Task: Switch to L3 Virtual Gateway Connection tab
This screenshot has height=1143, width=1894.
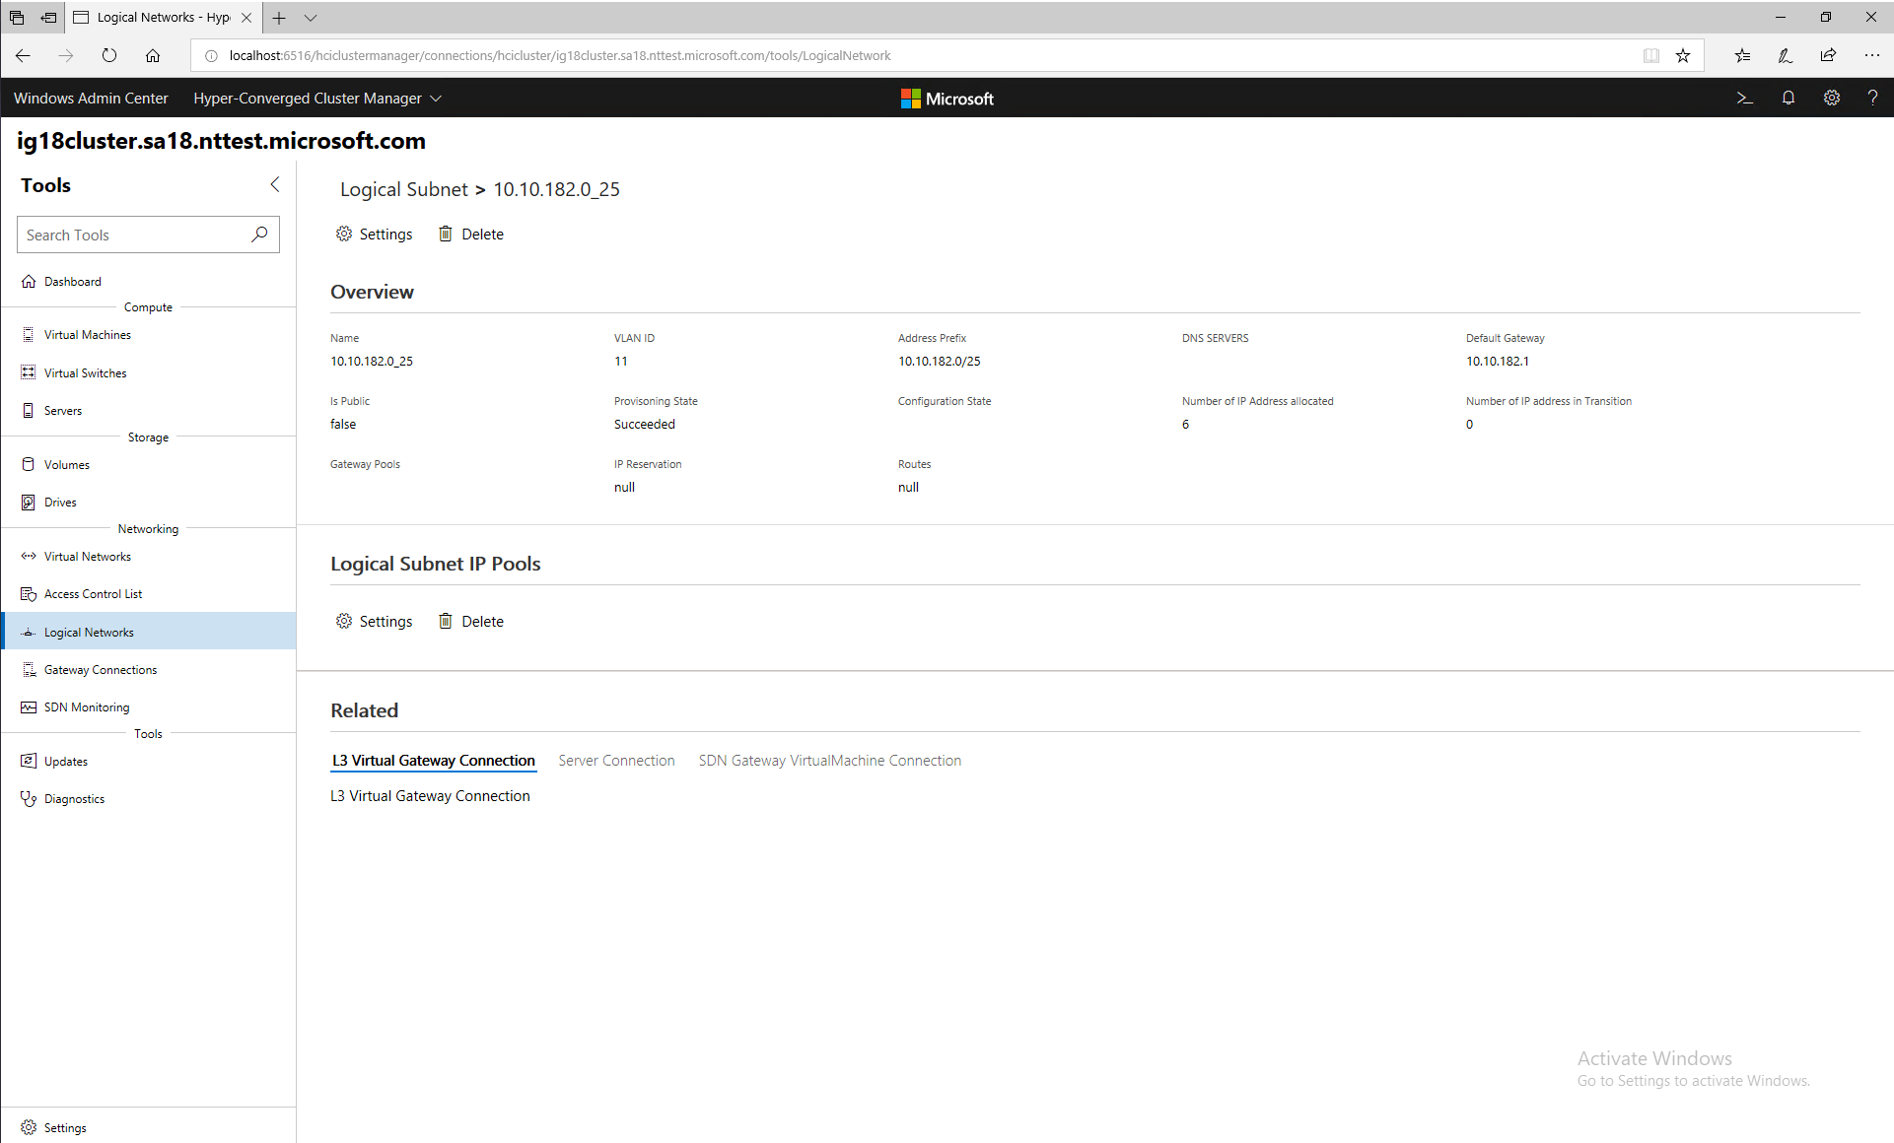Action: (434, 761)
